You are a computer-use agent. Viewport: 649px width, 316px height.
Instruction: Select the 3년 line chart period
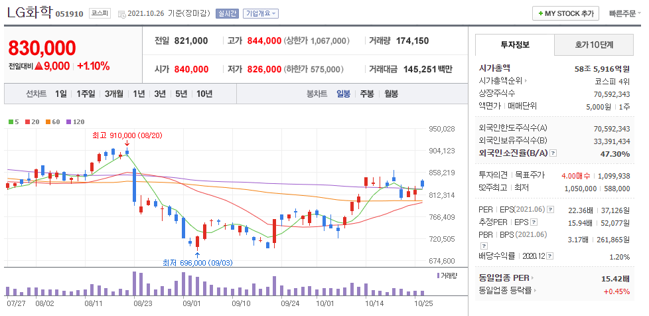click(160, 94)
